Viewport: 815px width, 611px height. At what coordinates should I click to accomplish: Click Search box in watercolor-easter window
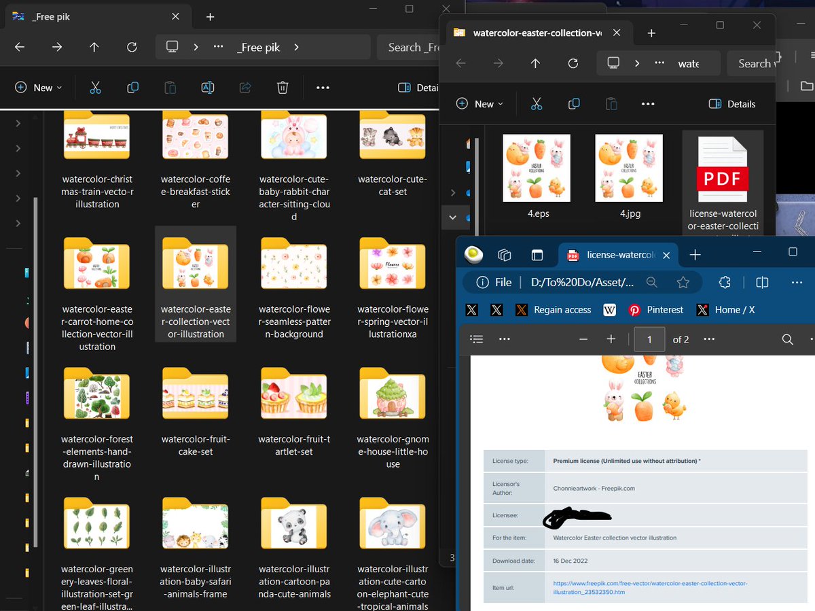751,63
